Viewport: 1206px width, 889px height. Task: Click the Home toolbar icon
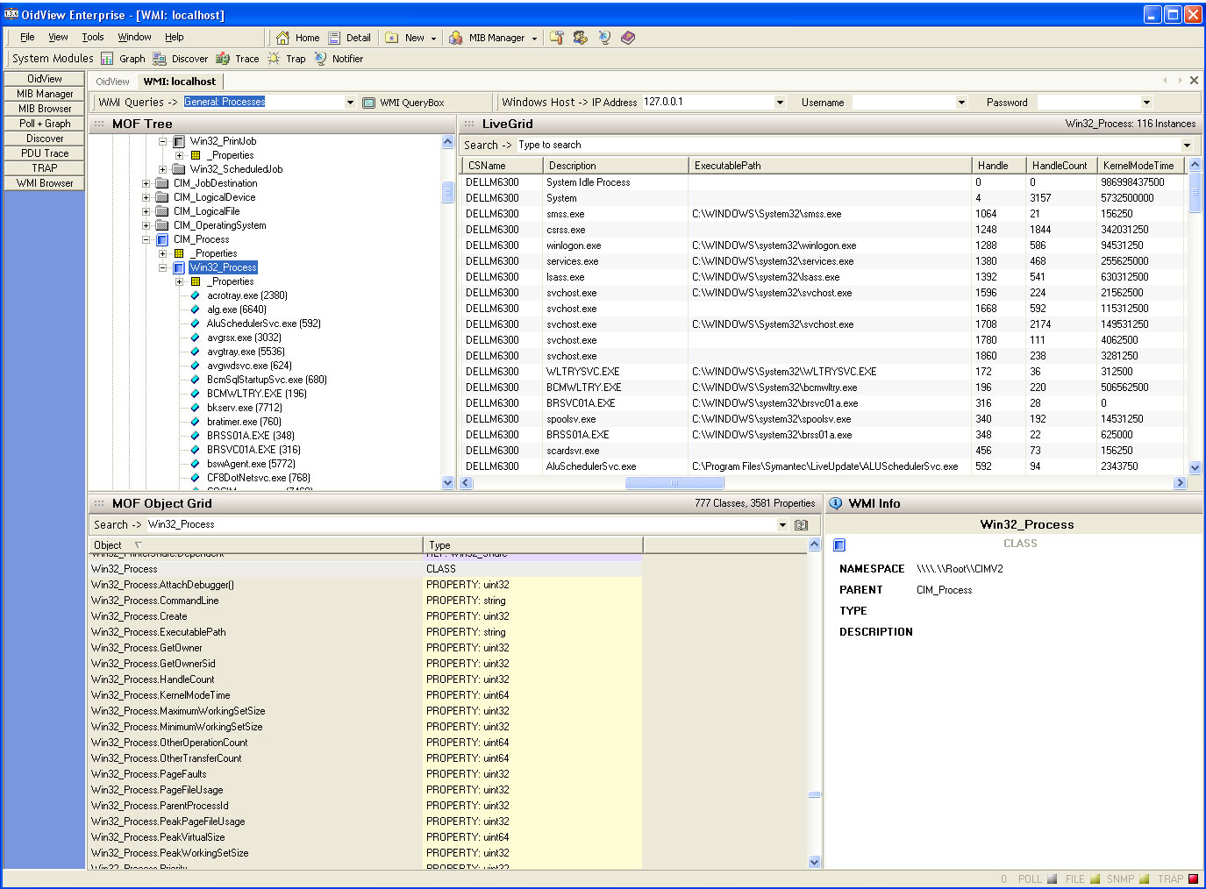[x=283, y=38]
